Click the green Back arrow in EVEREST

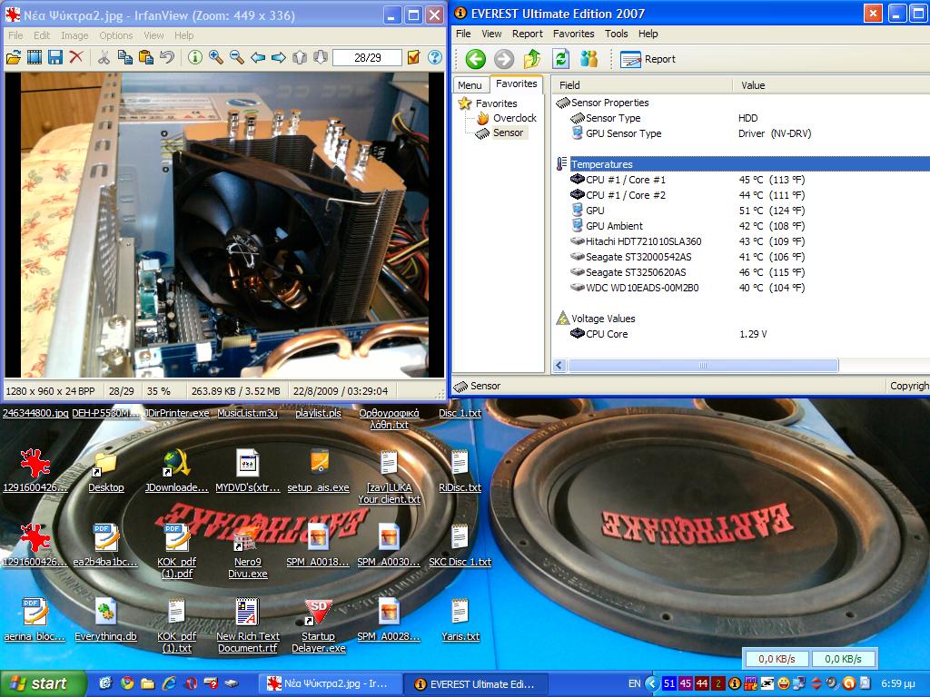475,59
